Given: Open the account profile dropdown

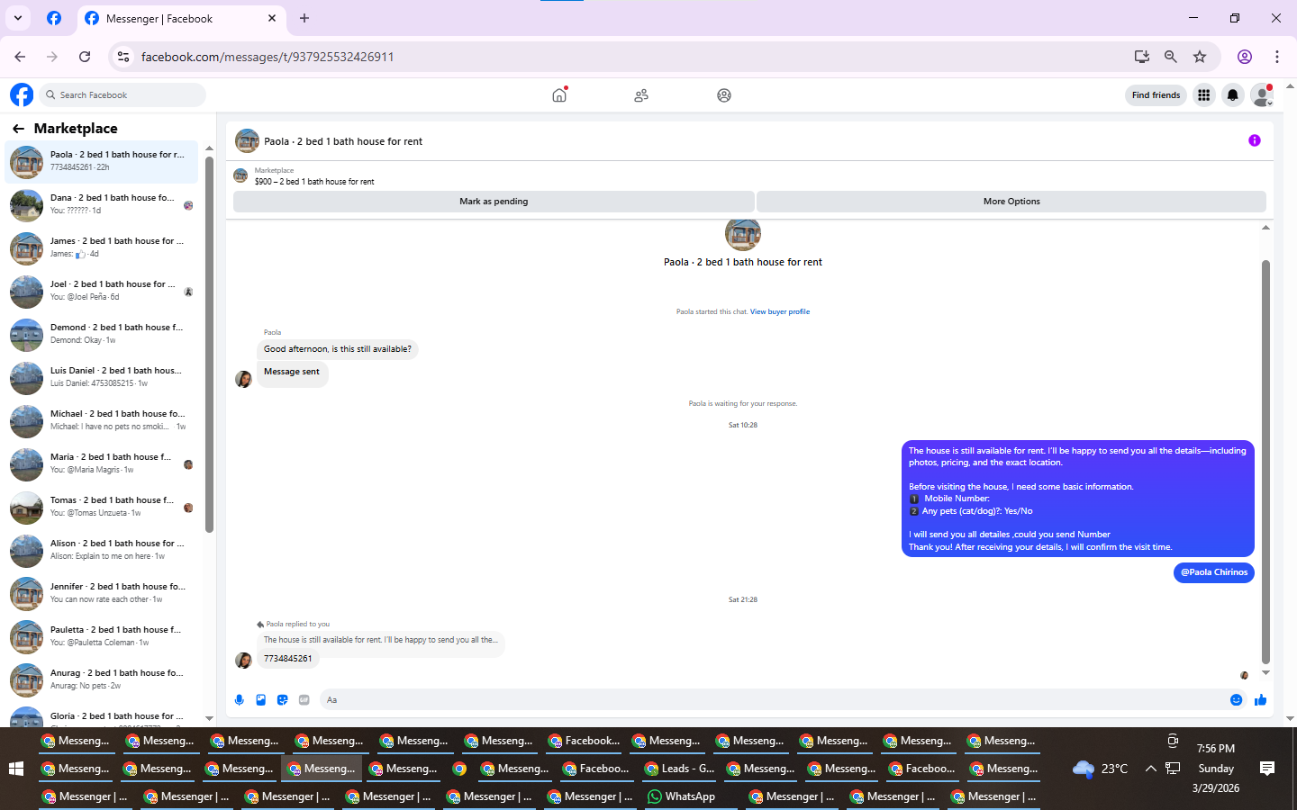Looking at the screenshot, I should click(x=1263, y=94).
